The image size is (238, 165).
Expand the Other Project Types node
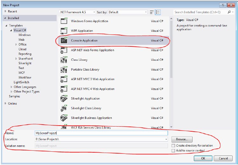[11, 92]
